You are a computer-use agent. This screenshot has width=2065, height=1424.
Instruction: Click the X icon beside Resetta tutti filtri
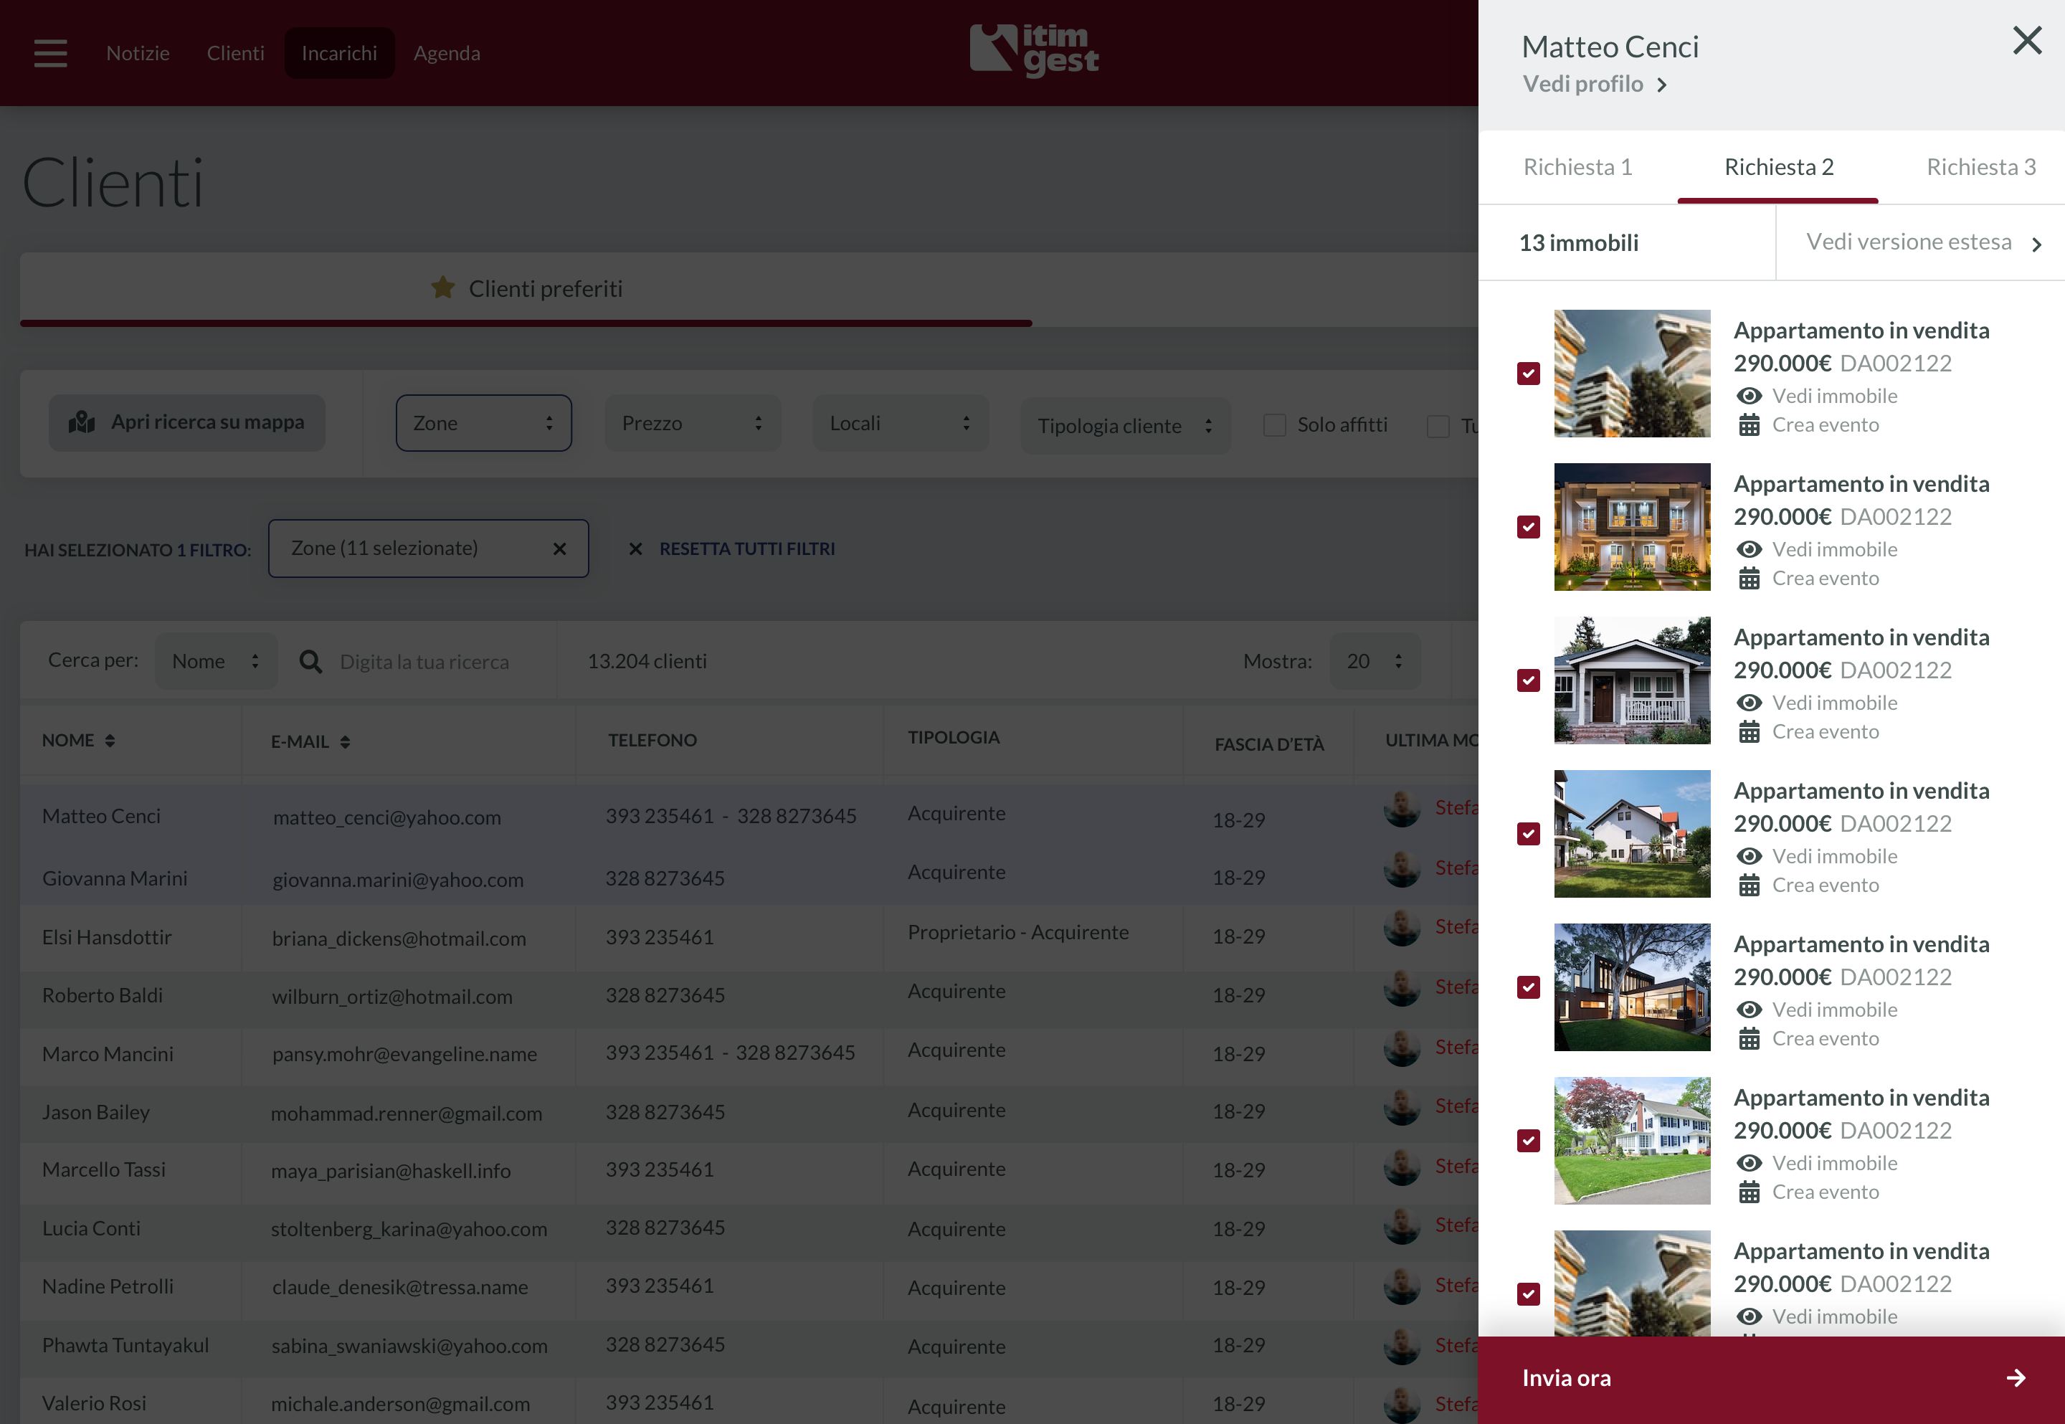coord(635,549)
